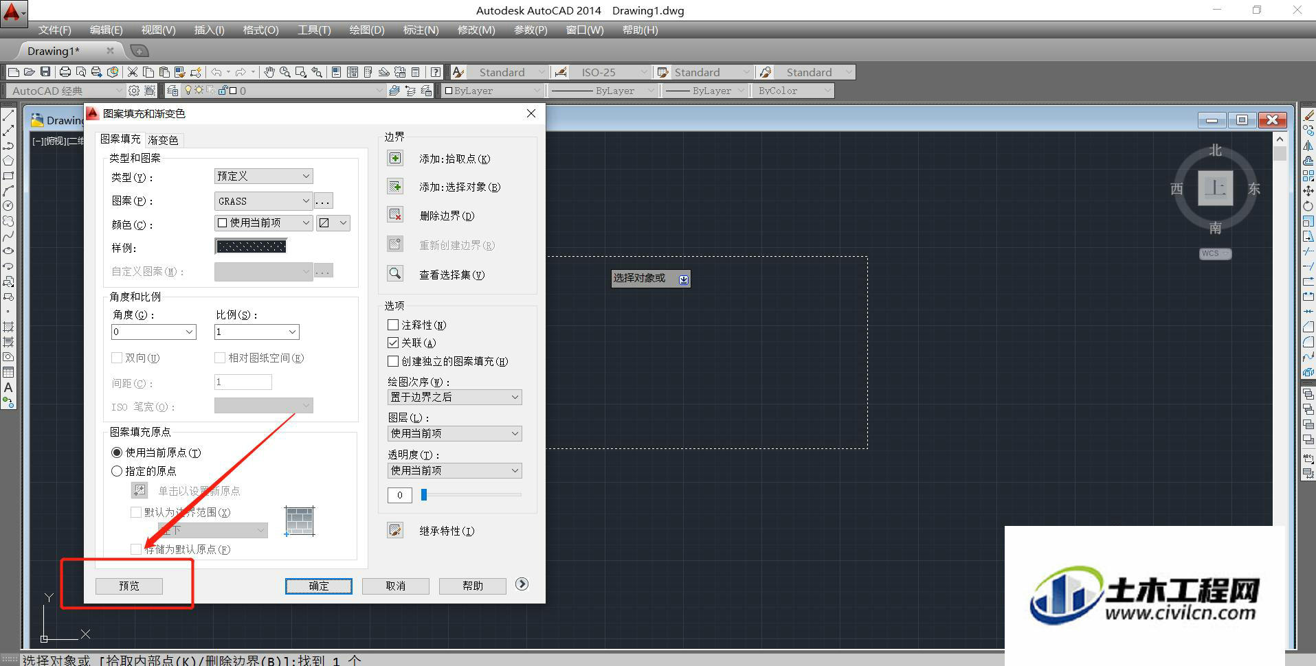
Task: Uncheck the 关联 associative checkbox
Action: 393,343
